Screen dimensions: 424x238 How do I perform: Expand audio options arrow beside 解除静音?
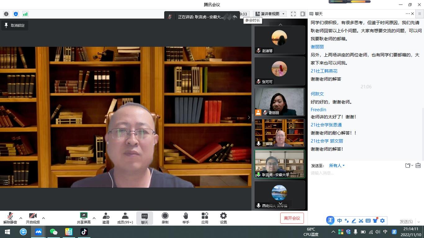[21, 218]
